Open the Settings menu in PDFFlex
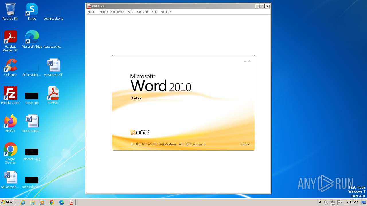 click(x=166, y=12)
